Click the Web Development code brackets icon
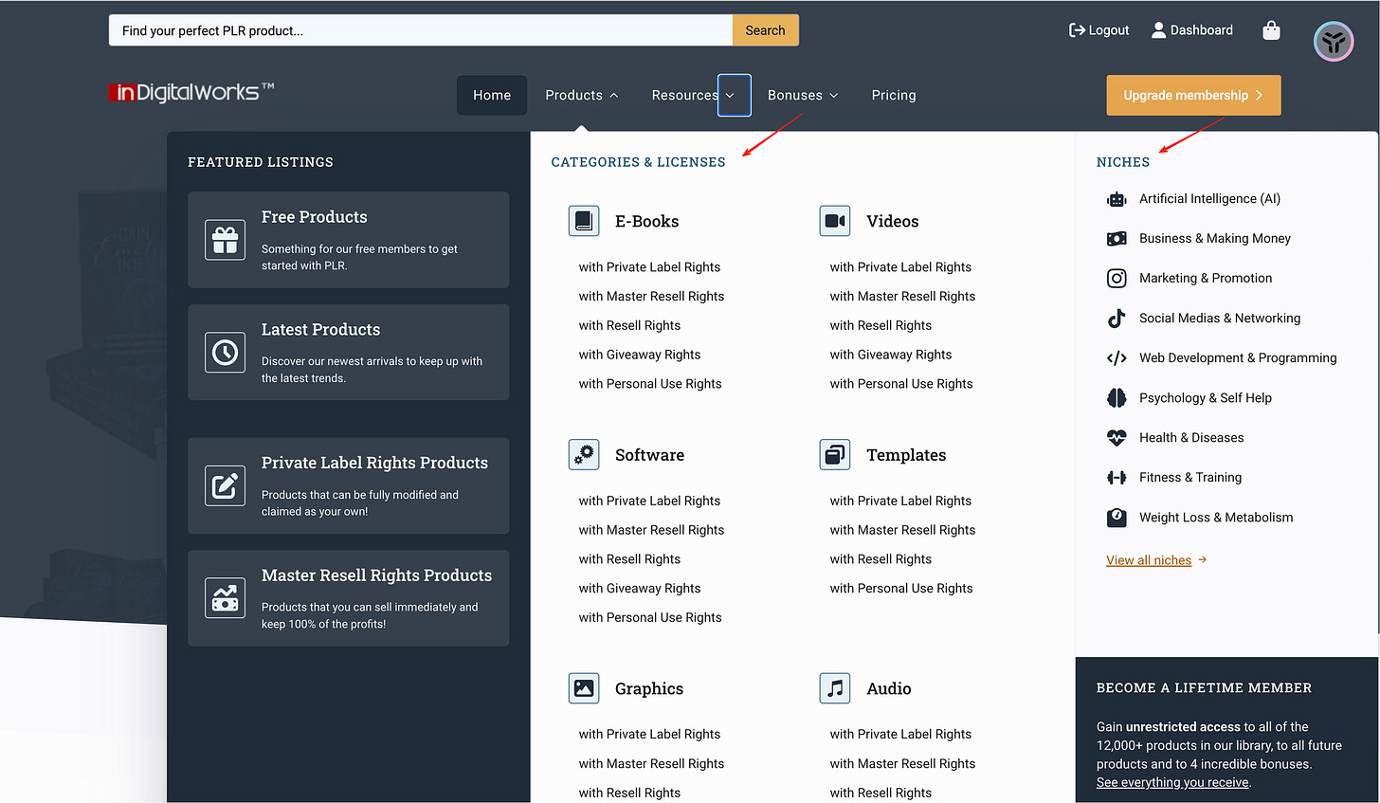Viewport: 1380px width, 803px height. pyautogui.click(x=1117, y=358)
